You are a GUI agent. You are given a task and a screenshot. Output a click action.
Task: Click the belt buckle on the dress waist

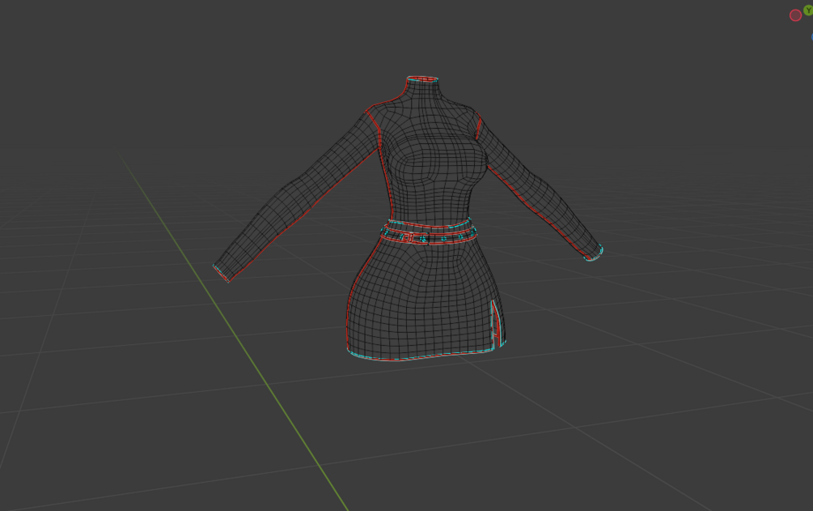pyautogui.click(x=408, y=238)
